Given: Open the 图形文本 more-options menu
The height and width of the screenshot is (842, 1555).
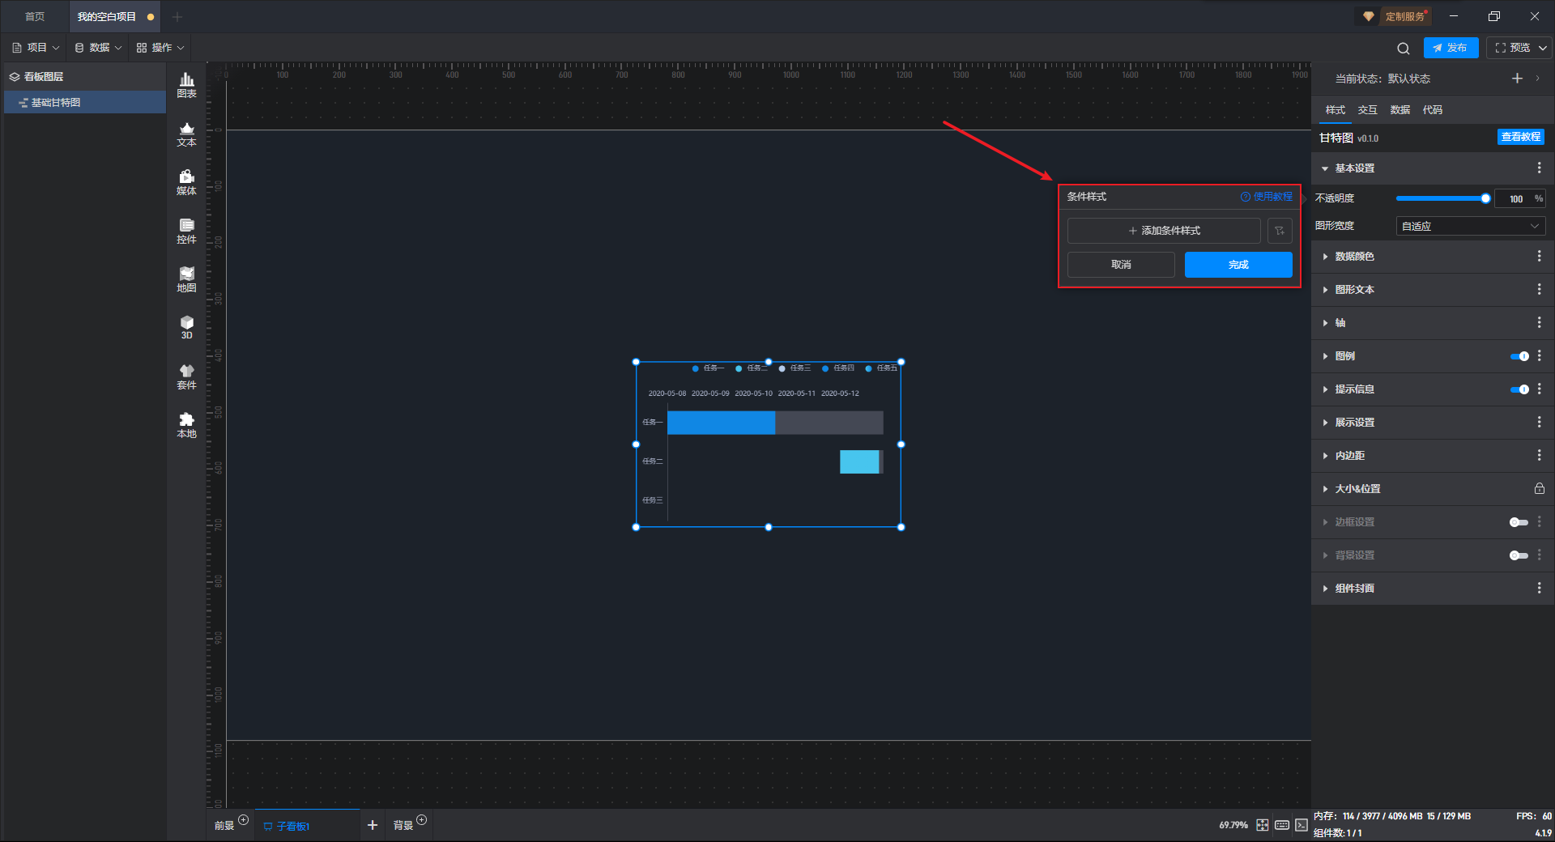Looking at the screenshot, I should click(x=1539, y=289).
